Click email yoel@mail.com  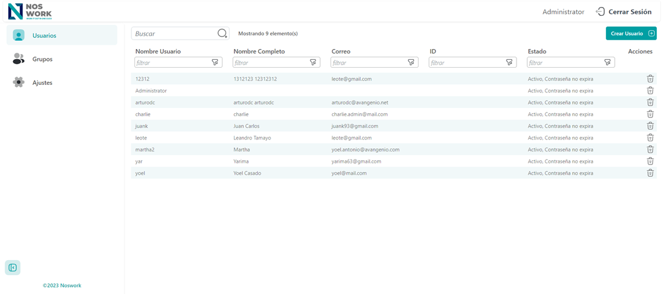[x=349, y=173]
